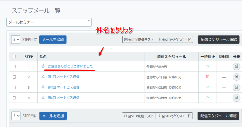Open the メールセミナー dropdown
Viewport: 242px width, 127px height.
(49, 22)
